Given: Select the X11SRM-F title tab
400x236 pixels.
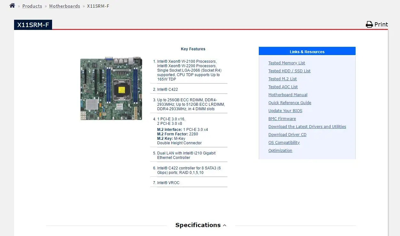Looking at the screenshot, I should [x=33, y=25].
